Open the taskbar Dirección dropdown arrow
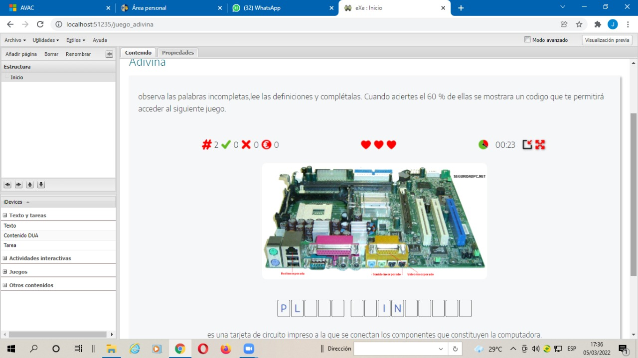 tap(441, 349)
